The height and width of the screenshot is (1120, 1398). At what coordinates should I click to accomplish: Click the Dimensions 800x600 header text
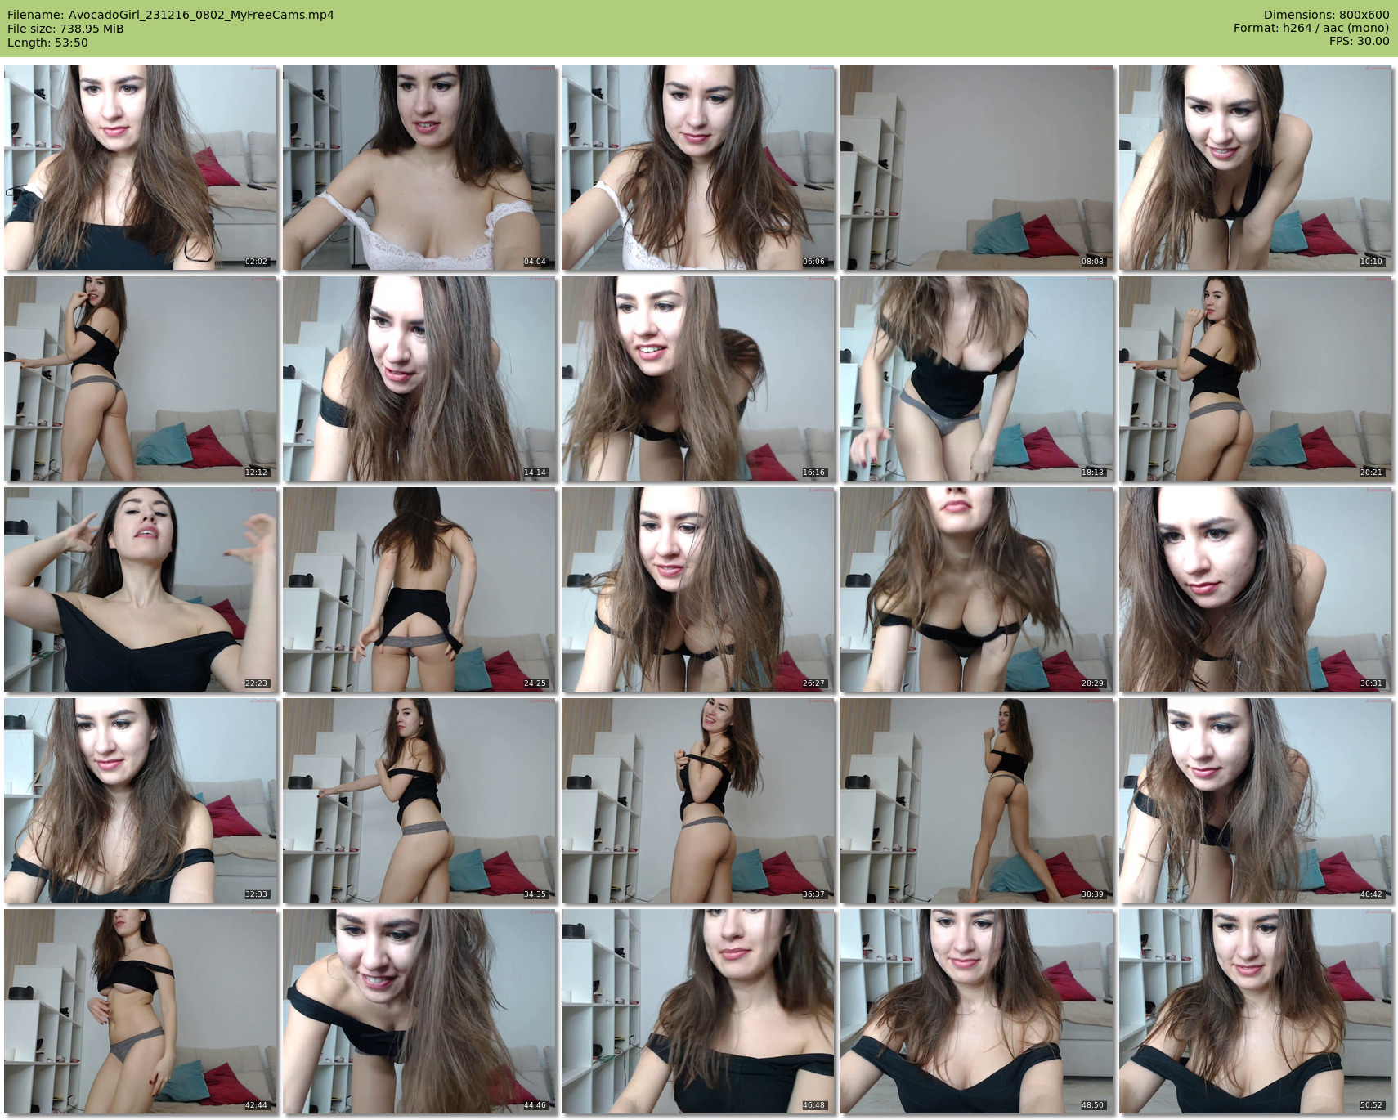1326,15
